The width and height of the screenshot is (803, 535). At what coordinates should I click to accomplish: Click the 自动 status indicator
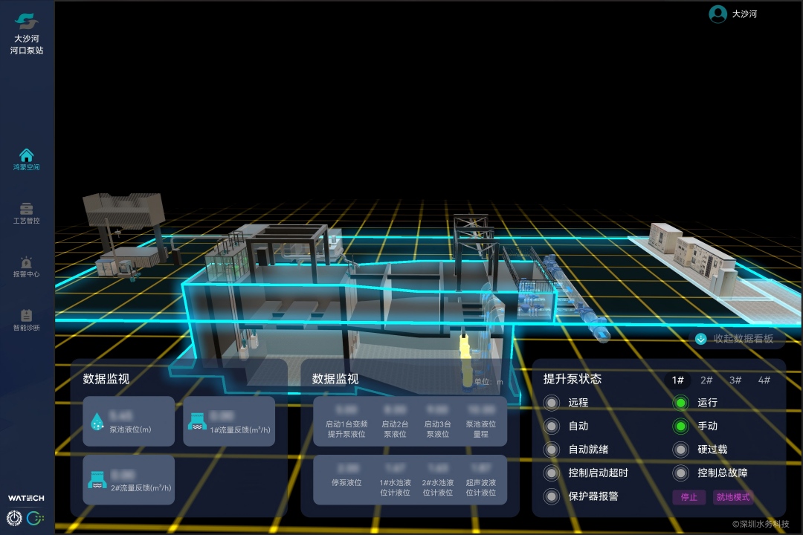tap(552, 427)
